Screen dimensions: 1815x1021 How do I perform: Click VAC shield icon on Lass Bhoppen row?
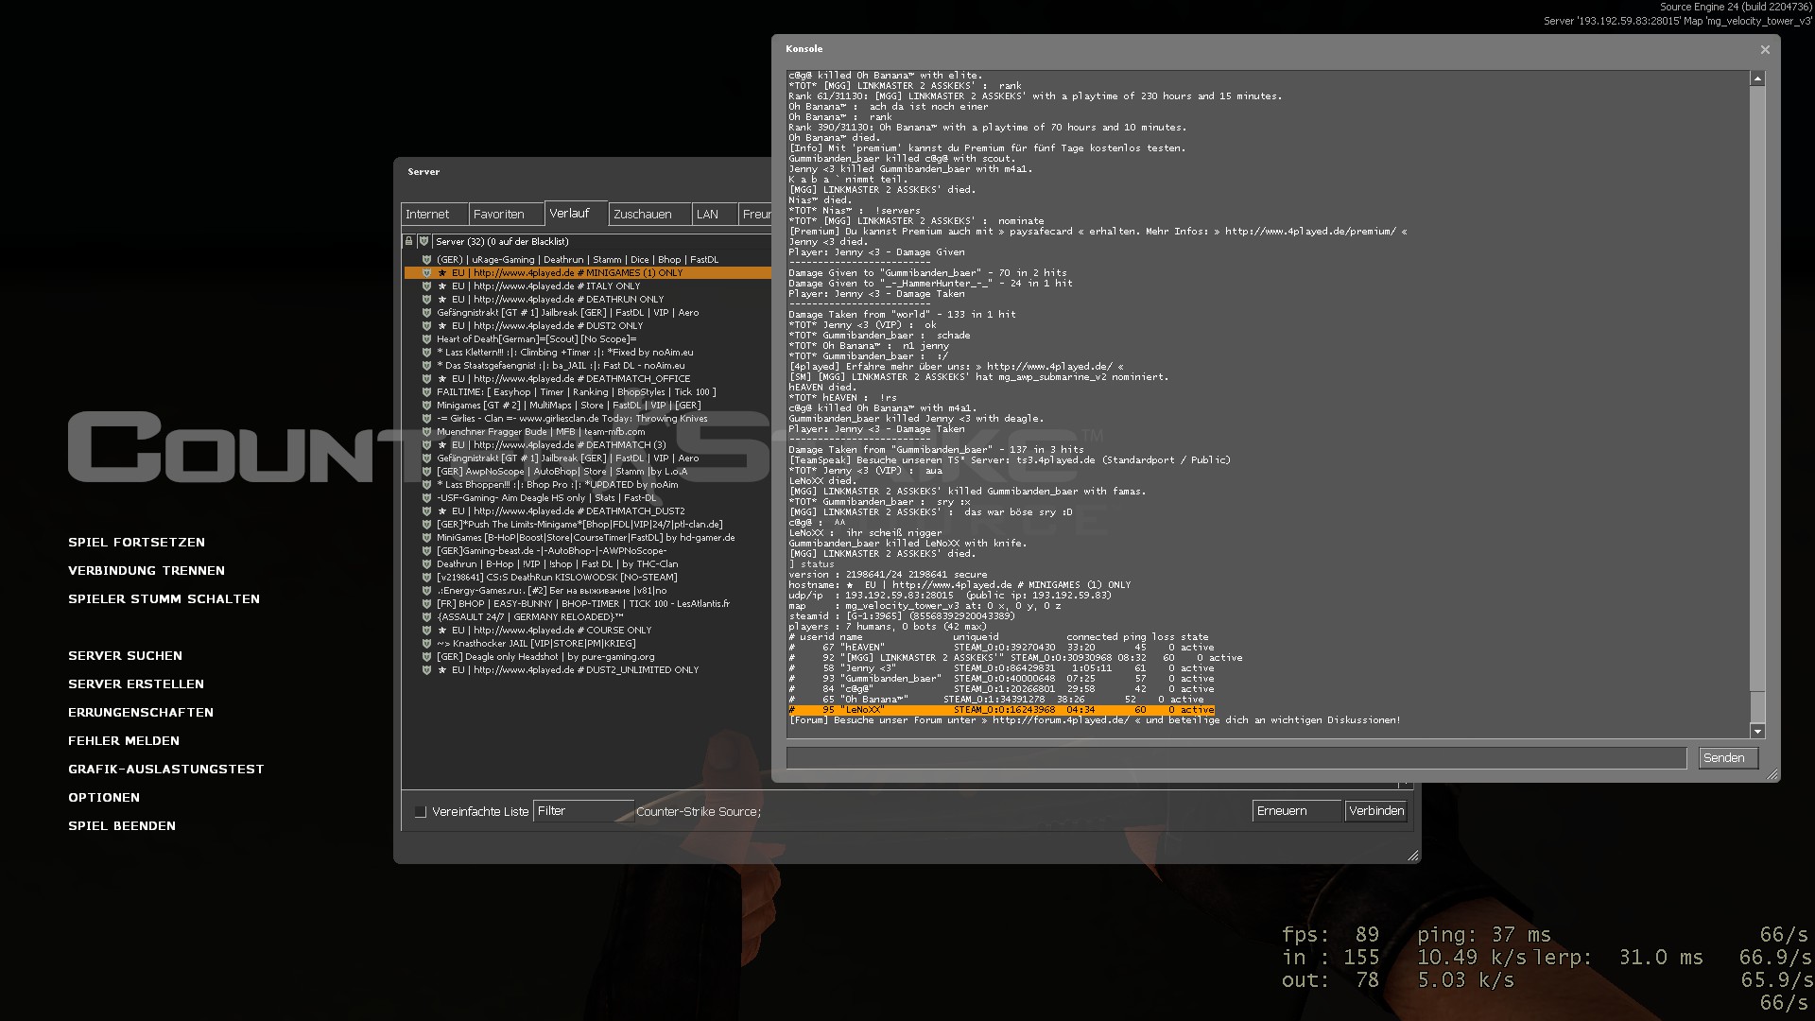tap(426, 484)
